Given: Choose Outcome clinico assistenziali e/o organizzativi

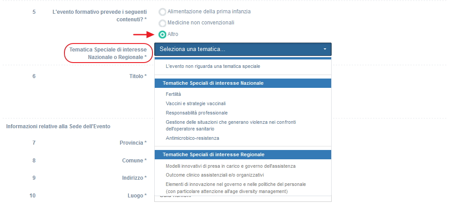Looking at the screenshot, I should coord(215,175).
